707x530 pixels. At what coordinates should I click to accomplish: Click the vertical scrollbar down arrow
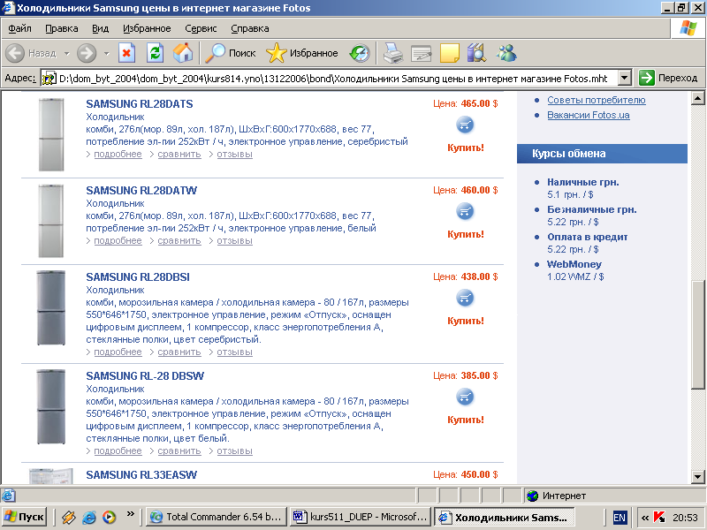coord(697,476)
